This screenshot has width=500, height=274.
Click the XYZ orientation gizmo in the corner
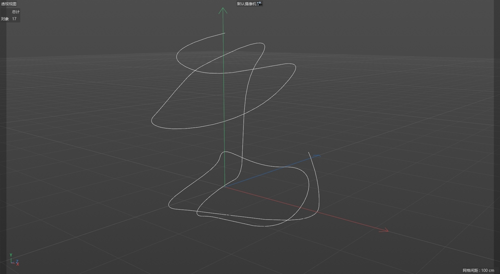(x=14, y=260)
